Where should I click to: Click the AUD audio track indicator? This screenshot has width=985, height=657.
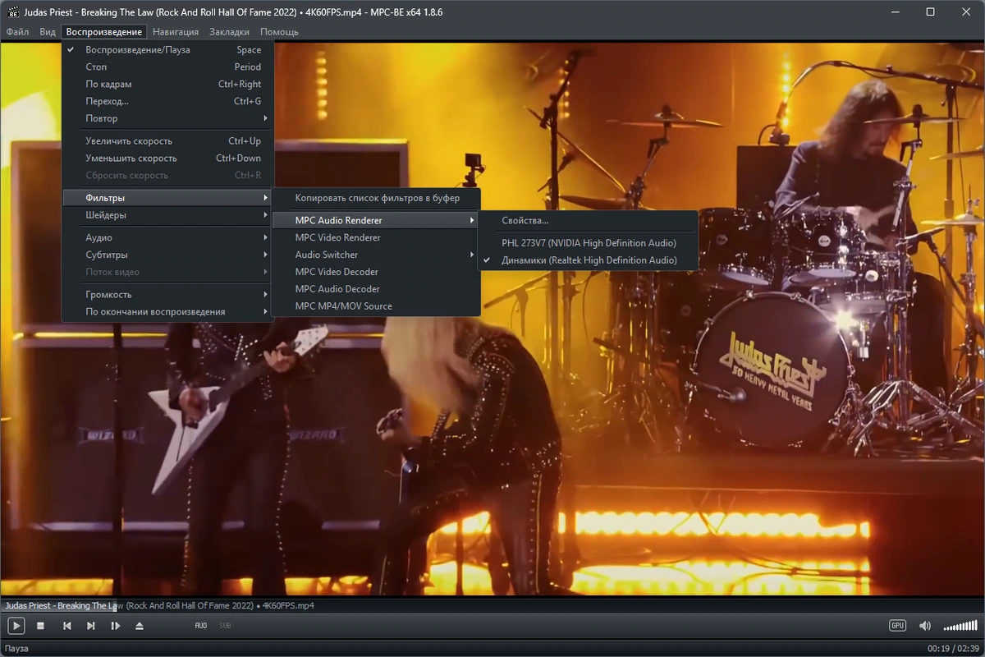coord(201,626)
